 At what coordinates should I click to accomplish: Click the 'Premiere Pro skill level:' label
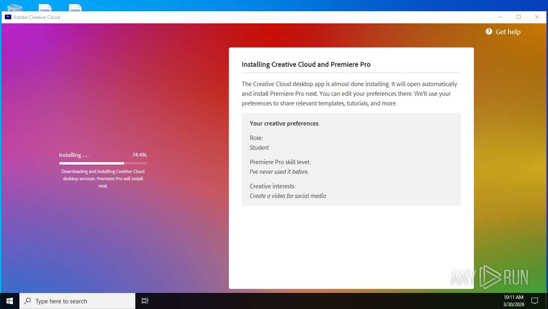280,162
